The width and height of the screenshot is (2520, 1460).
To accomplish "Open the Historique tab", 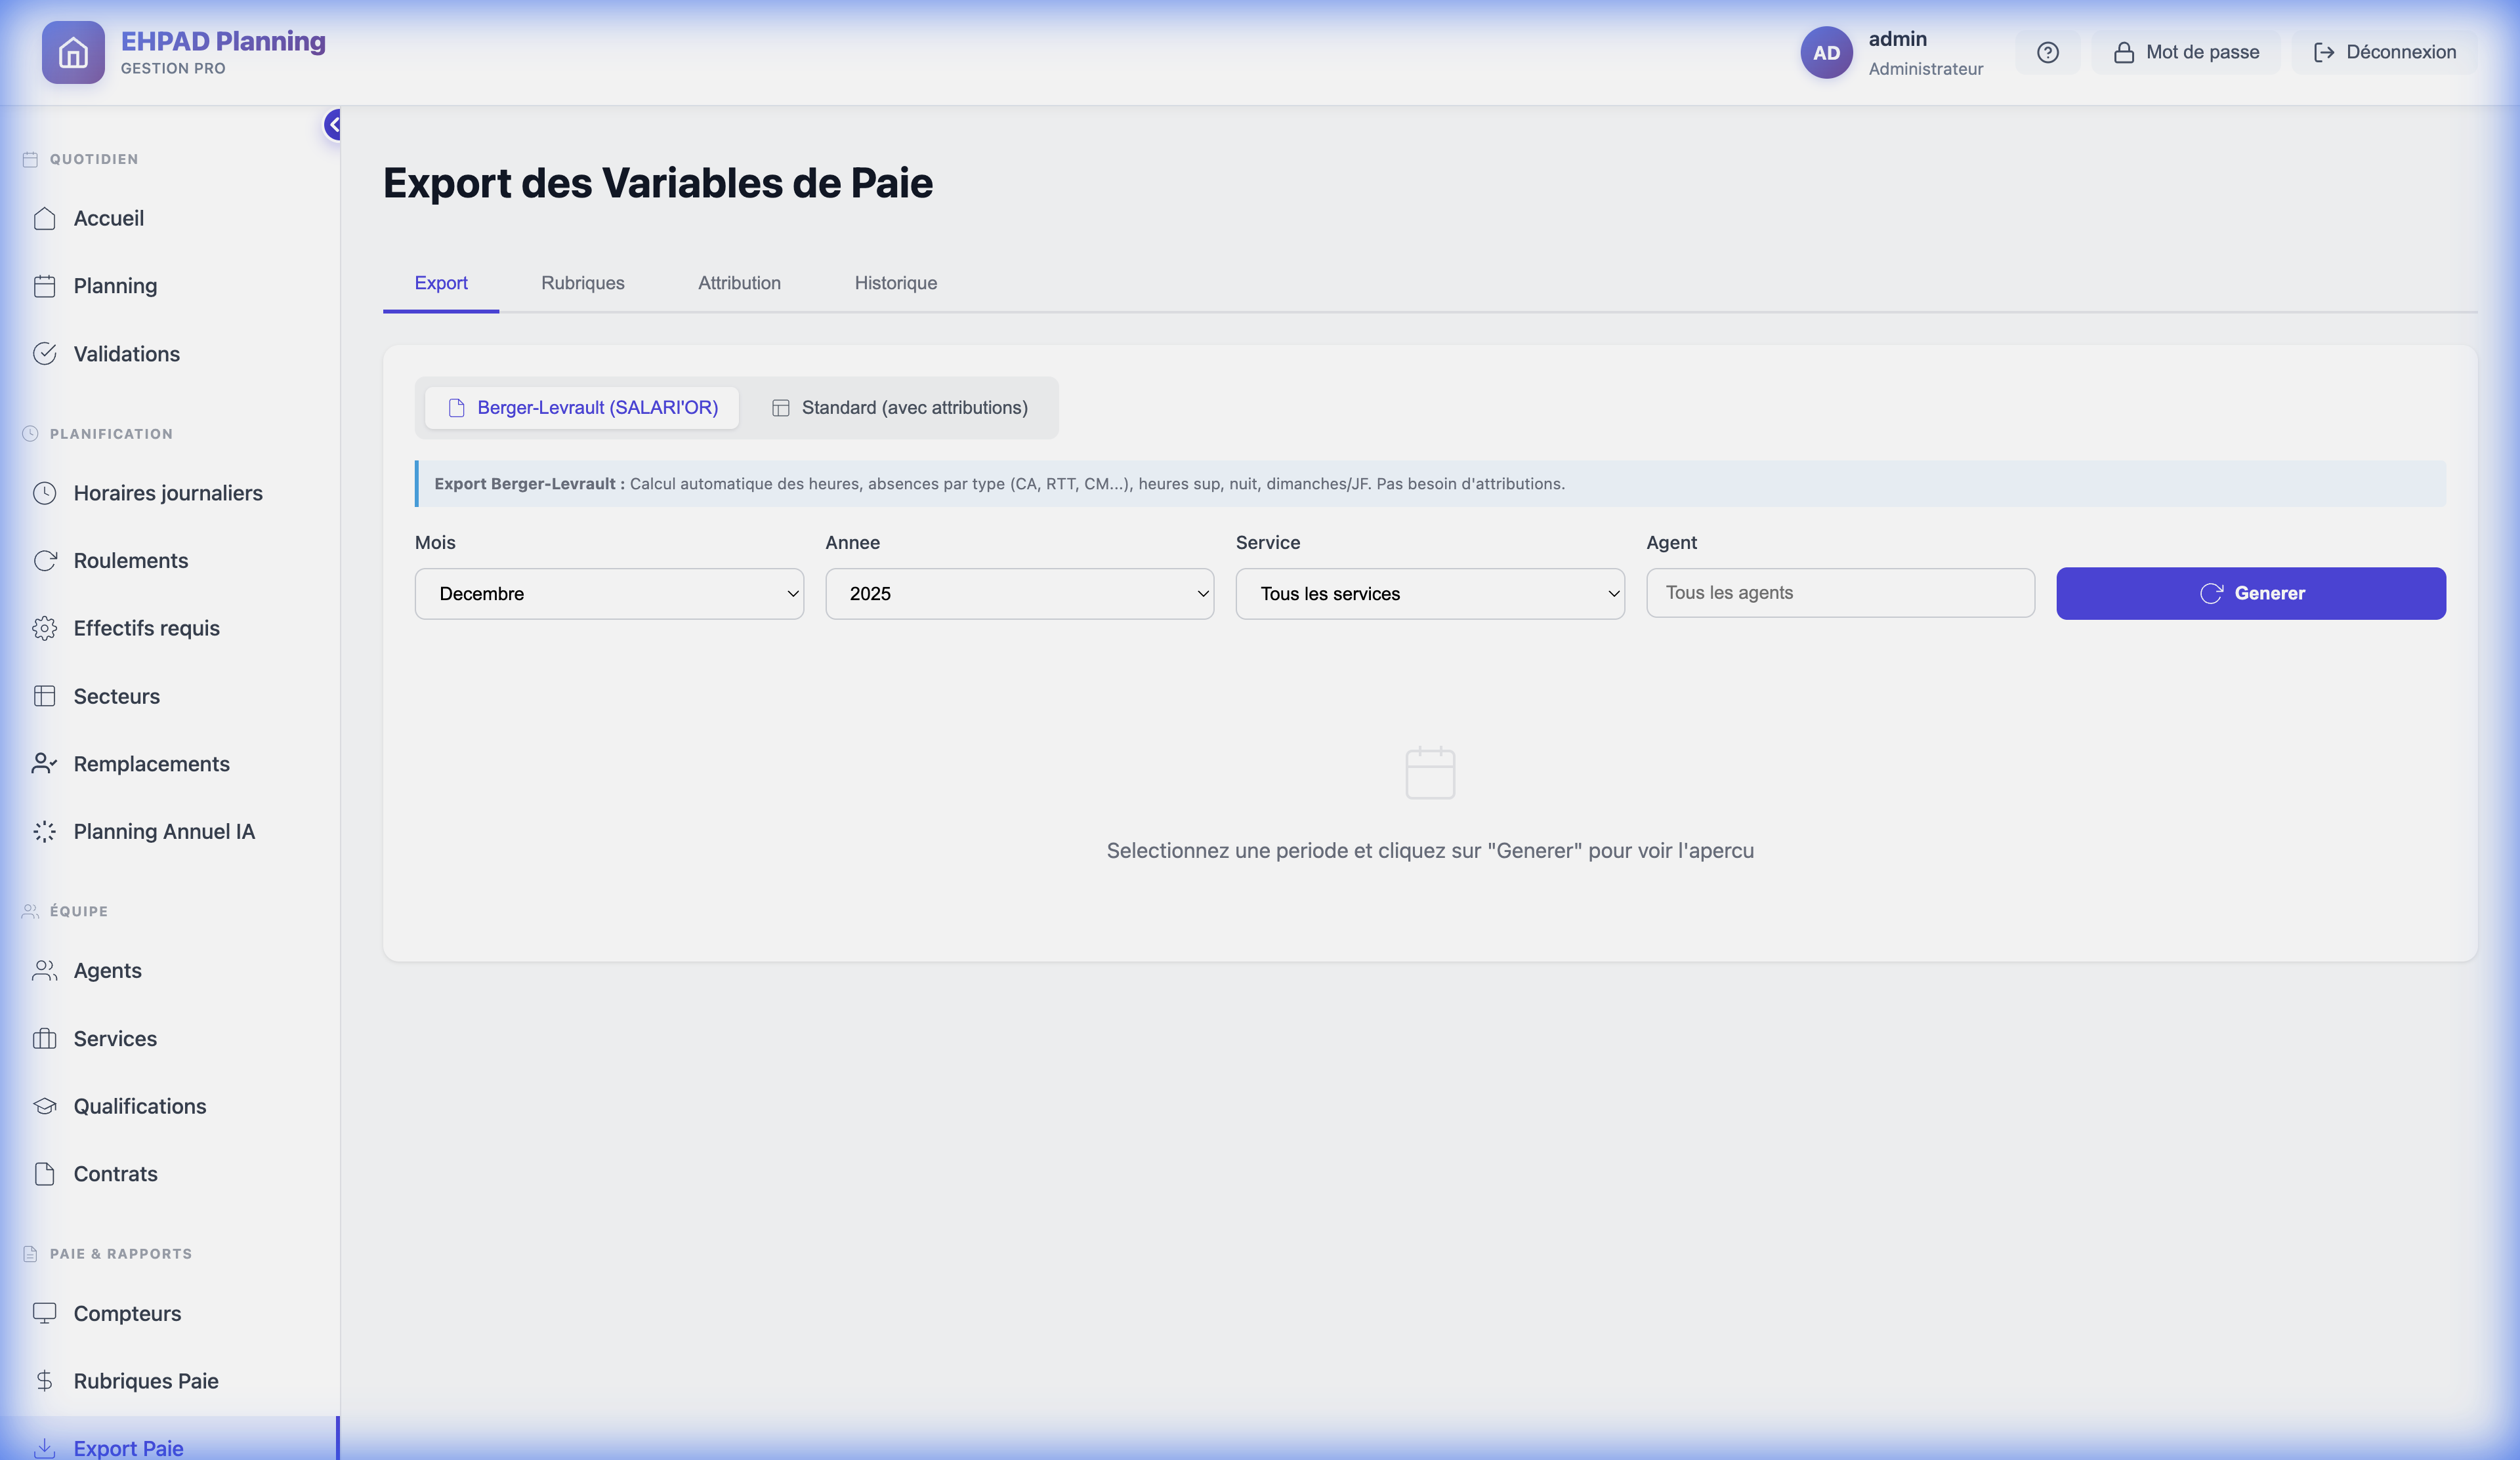I will [x=895, y=283].
